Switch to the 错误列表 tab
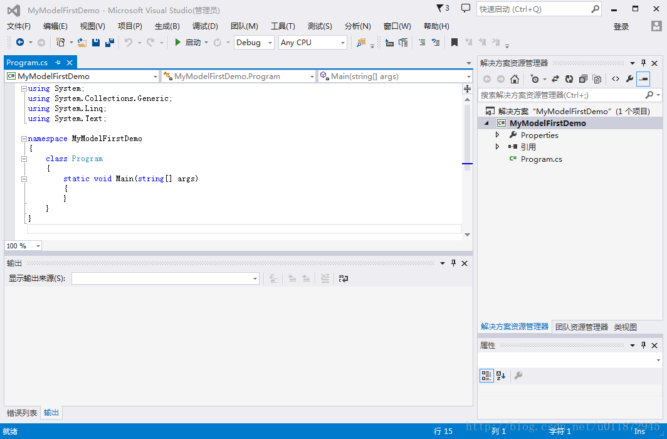 (x=22, y=413)
